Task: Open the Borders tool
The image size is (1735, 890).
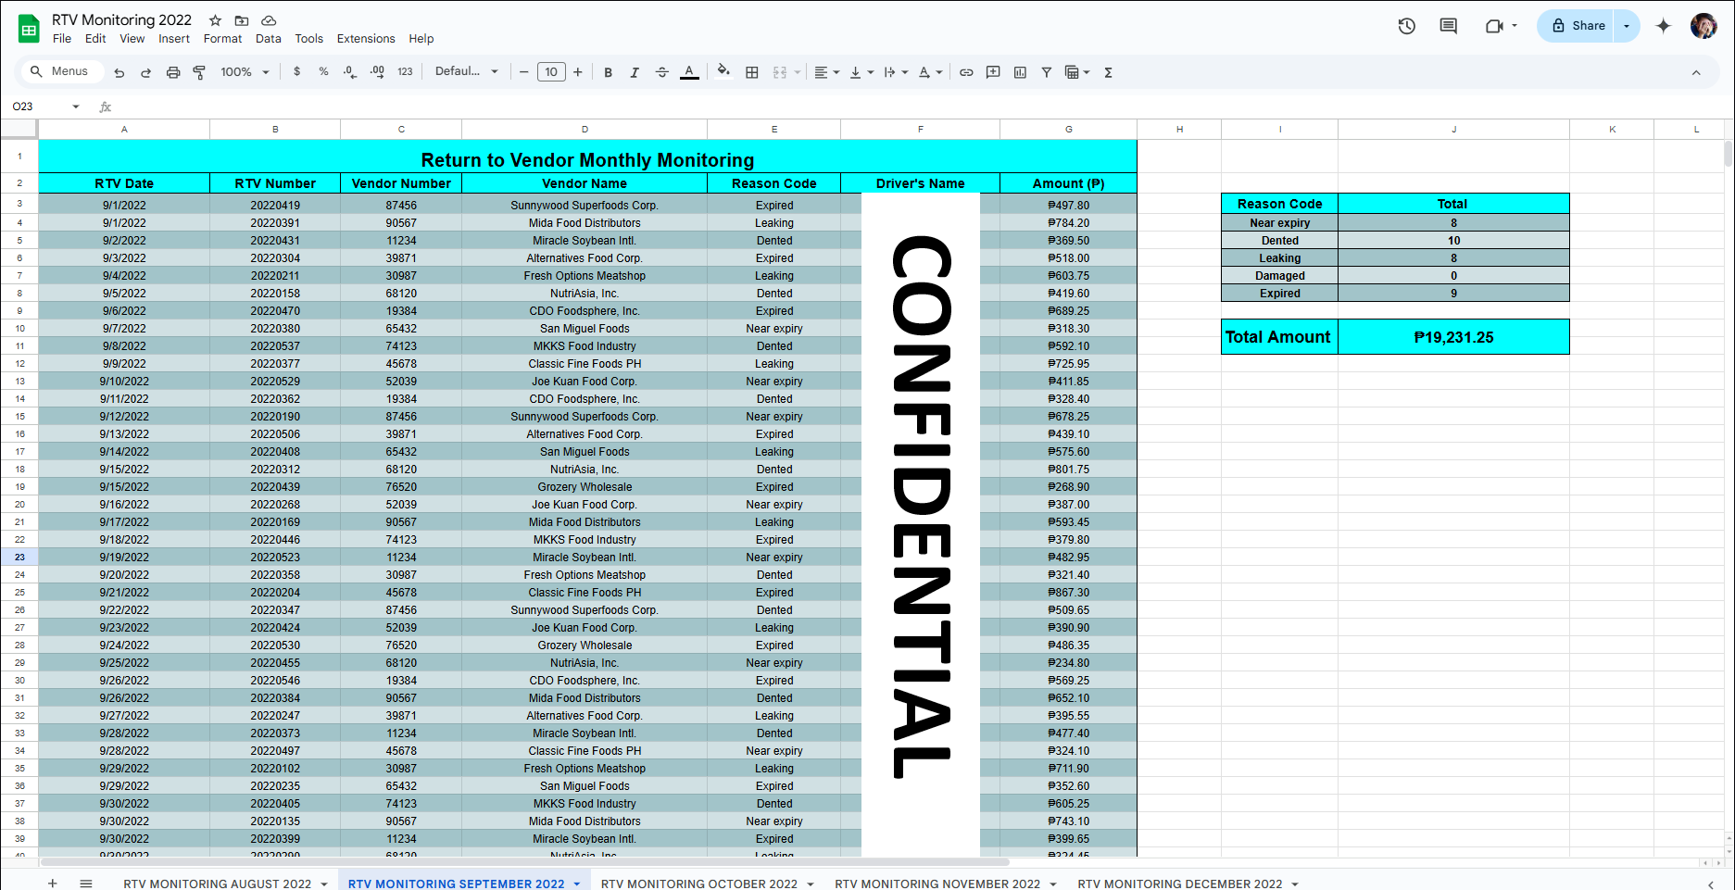Action: click(x=752, y=72)
